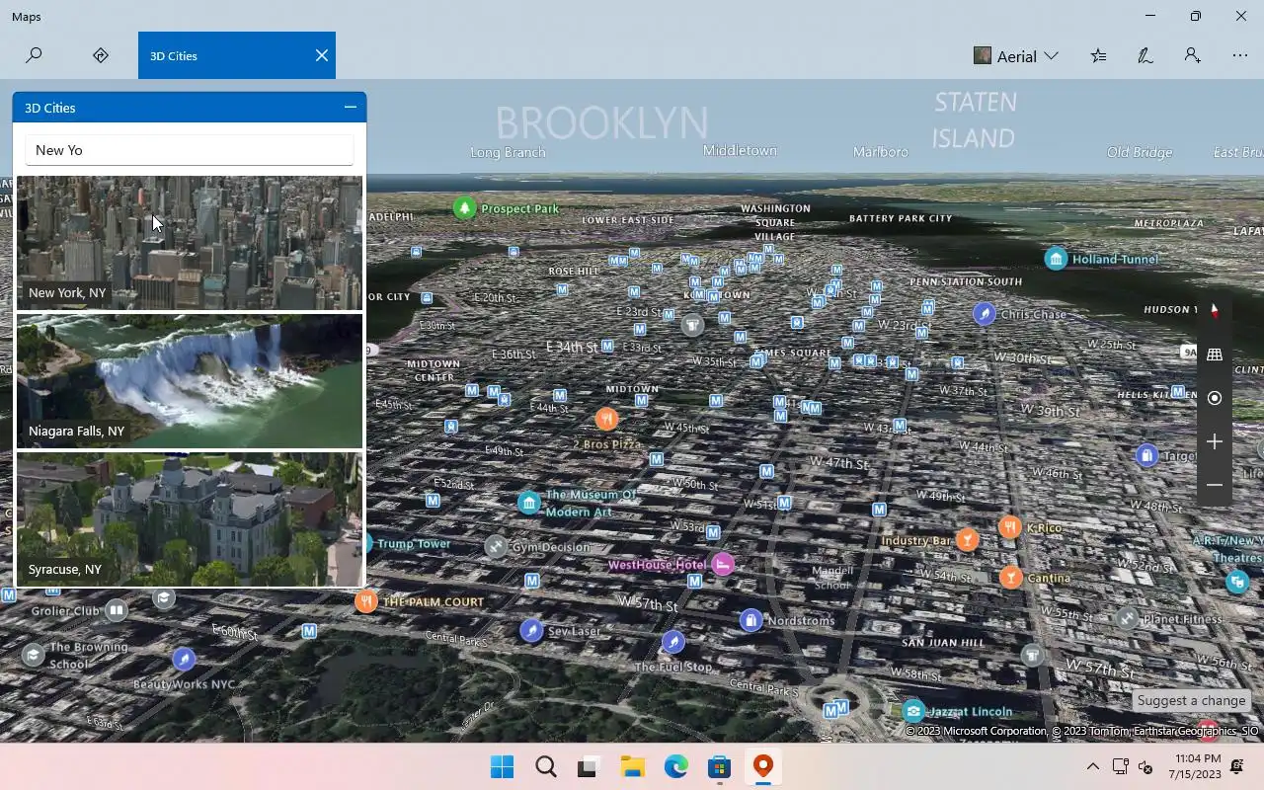This screenshot has height=790, width=1264.
Task: Click the Trump Tower label
Action: click(413, 543)
